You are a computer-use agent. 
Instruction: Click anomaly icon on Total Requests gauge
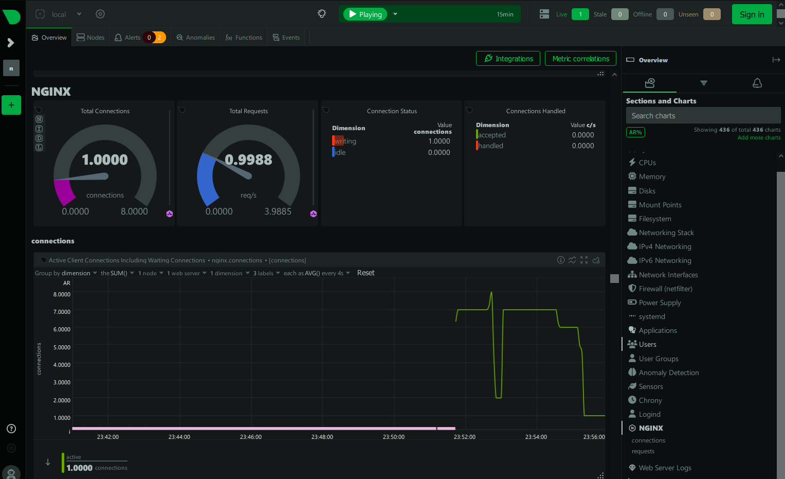pyautogui.click(x=314, y=214)
